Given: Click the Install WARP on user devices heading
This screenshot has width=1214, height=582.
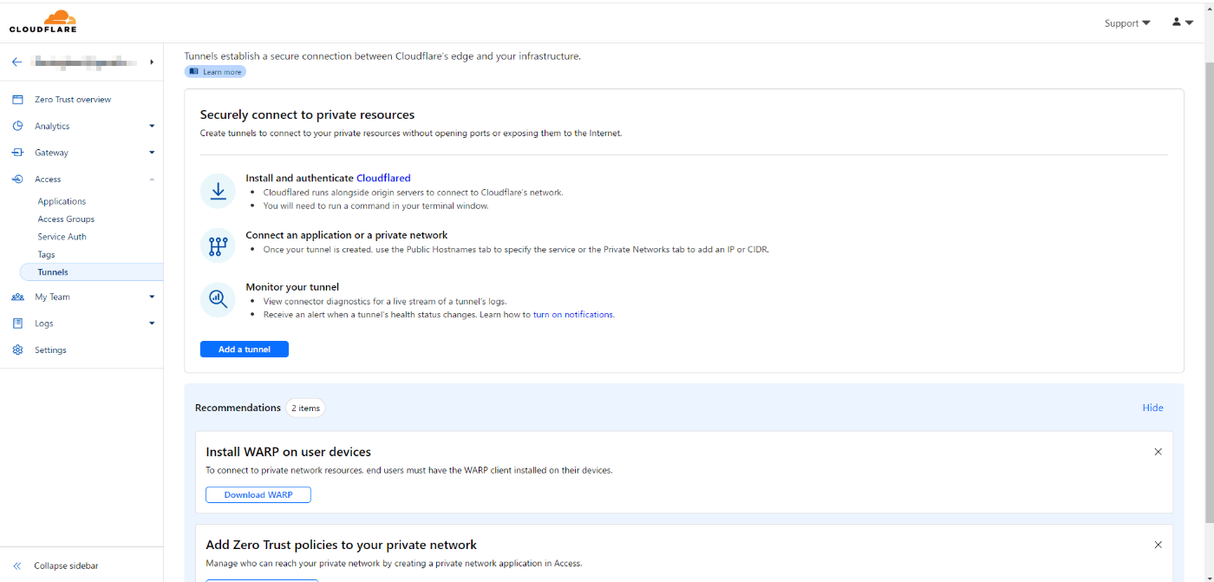Looking at the screenshot, I should 288,452.
